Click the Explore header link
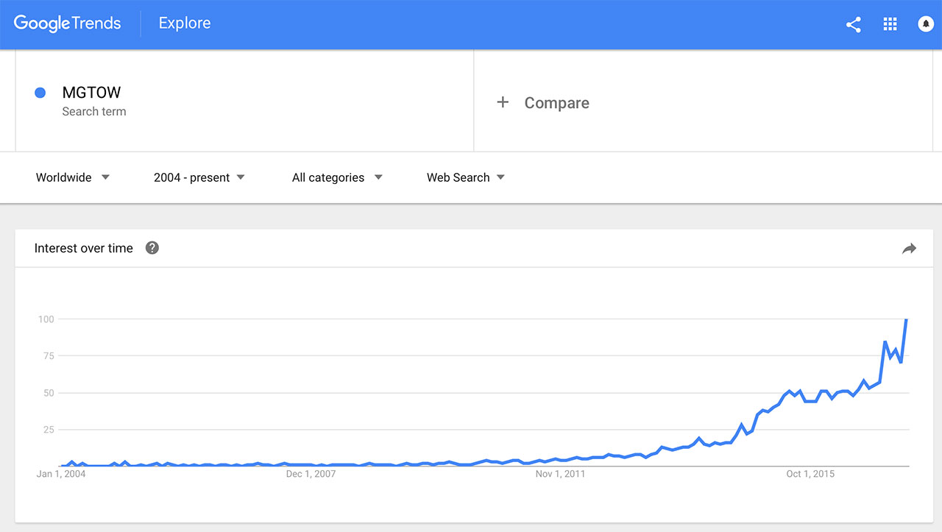This screenshot has height=532, width=942. (185, 24)
